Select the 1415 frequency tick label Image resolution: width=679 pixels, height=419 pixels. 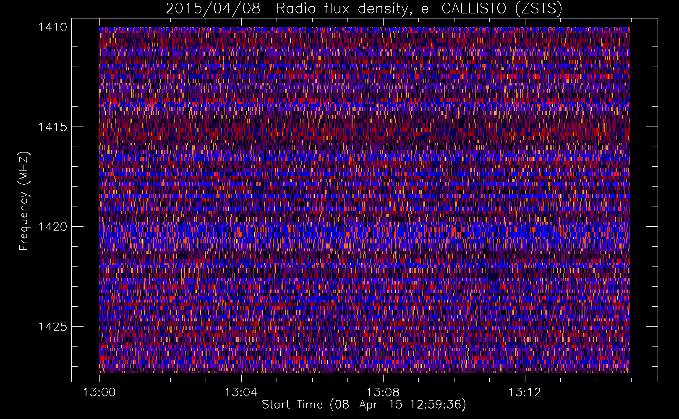(x=52, y=127)
